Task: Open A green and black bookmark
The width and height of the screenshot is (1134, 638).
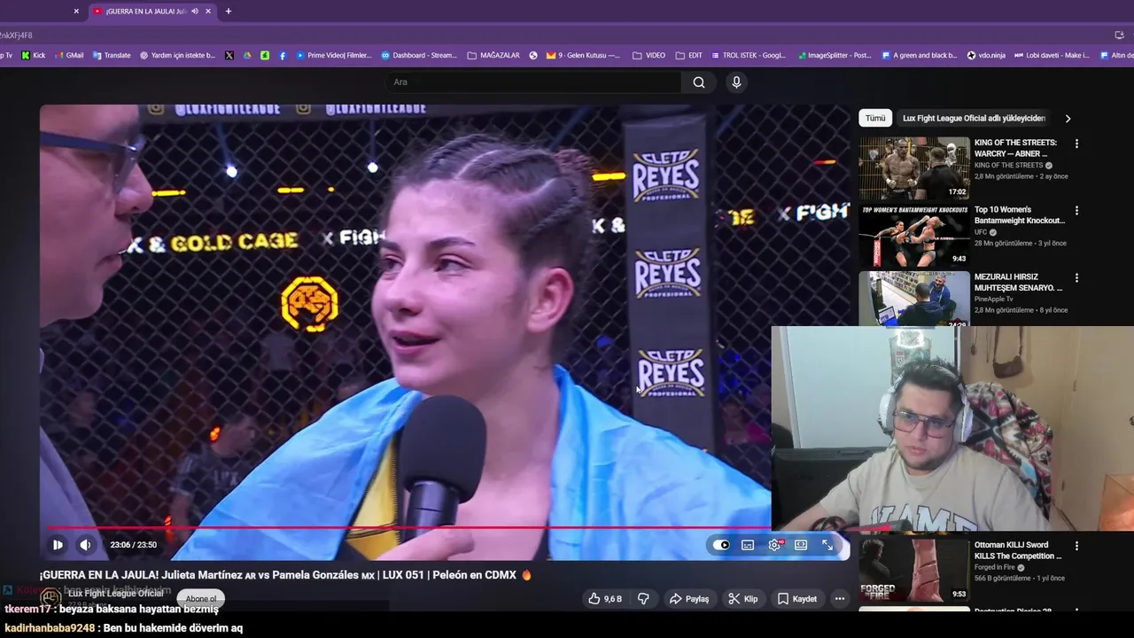Action: (920, 55)
